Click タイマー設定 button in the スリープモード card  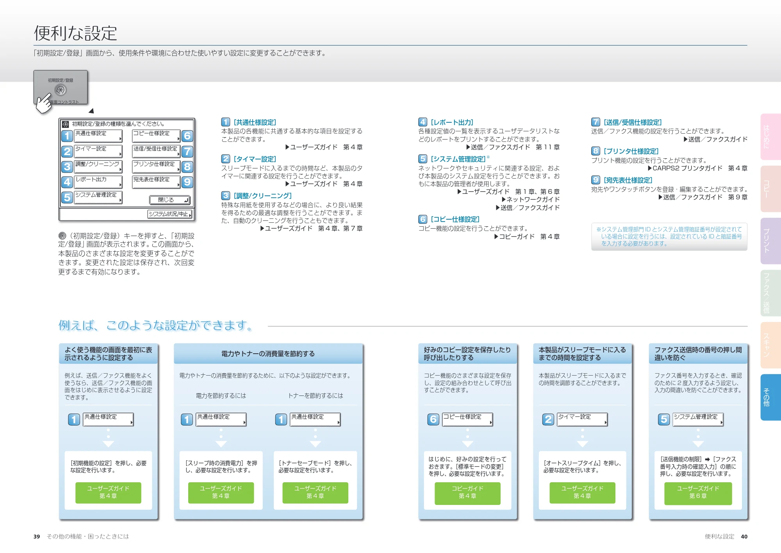point(582,419)
